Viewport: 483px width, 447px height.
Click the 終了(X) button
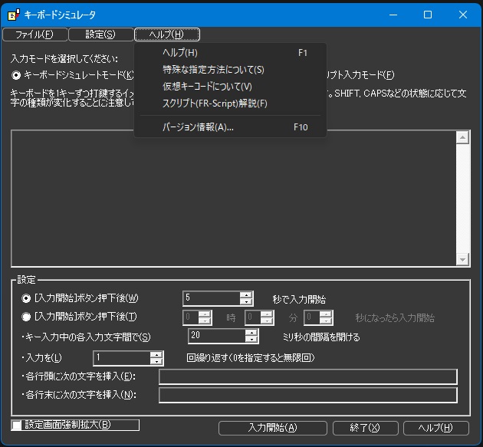[363, 428]
